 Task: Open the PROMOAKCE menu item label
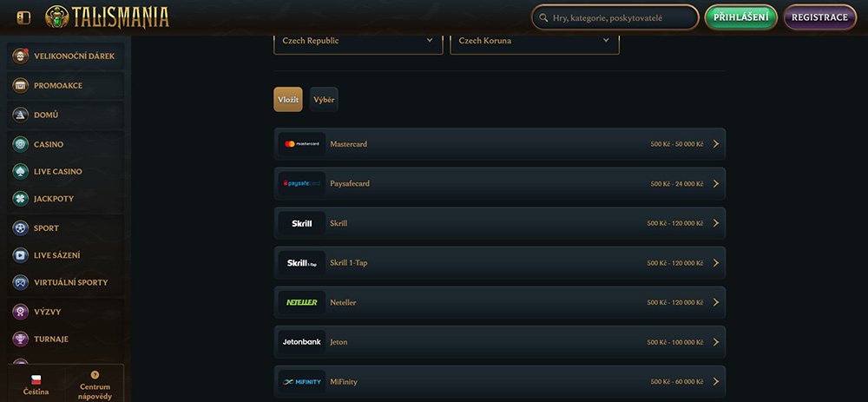(58, 86)
